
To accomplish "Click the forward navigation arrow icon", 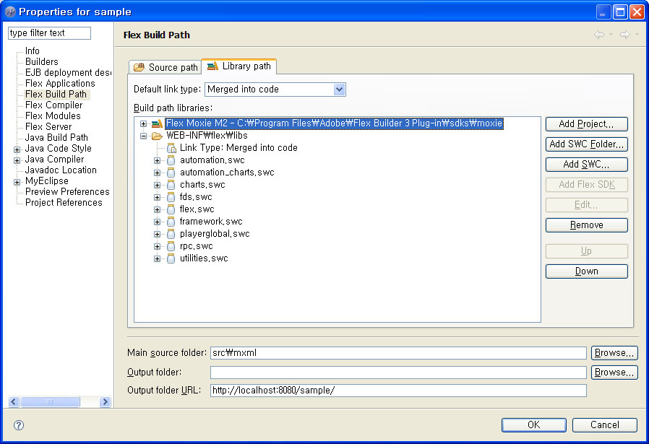I will click(624, 35).
